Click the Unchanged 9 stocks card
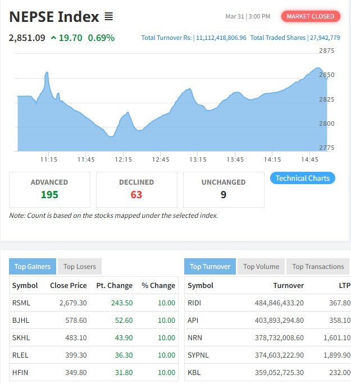 224,189
